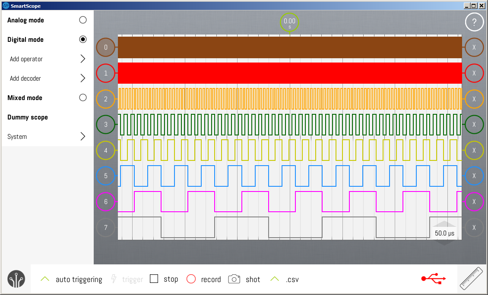Click the Add operator menu label
This screenshot has width=488, height=295.
click(26, 59)
